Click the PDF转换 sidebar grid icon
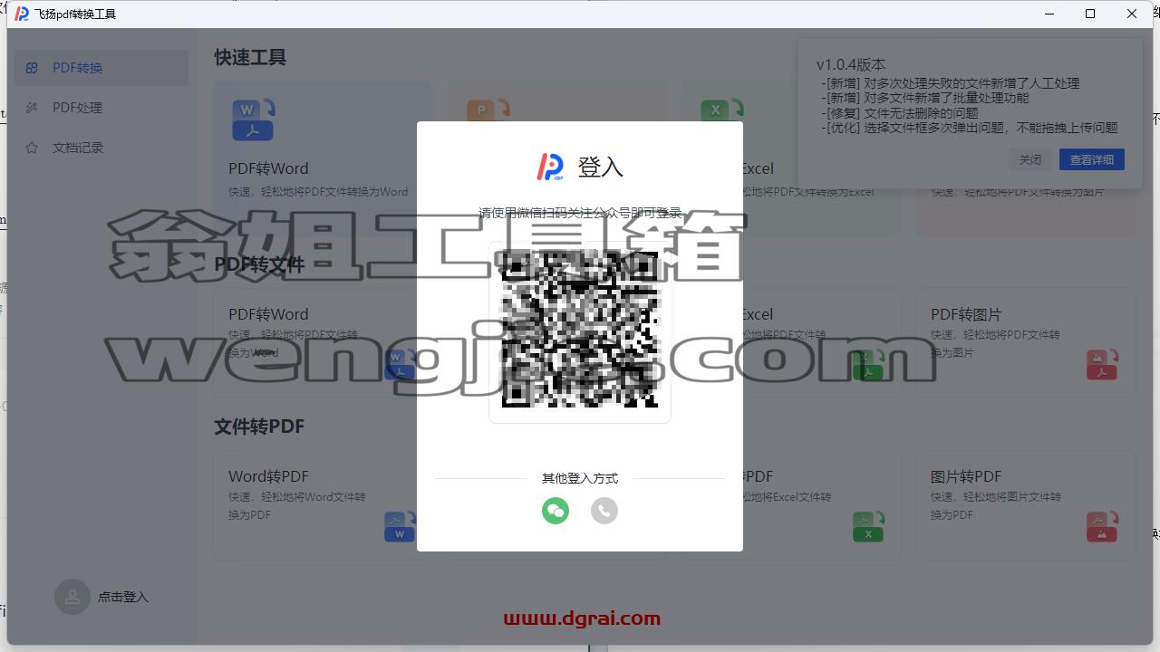Screen dimensions: 1160x652 [x=32, y=68]
